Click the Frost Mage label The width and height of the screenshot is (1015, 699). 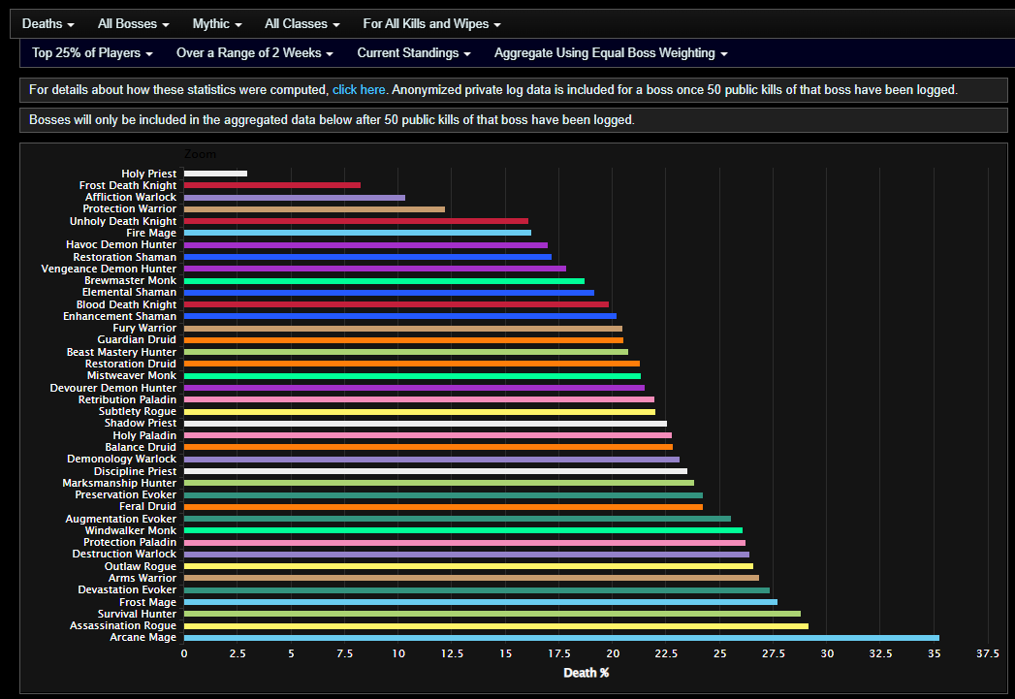(x=147, y=602)
